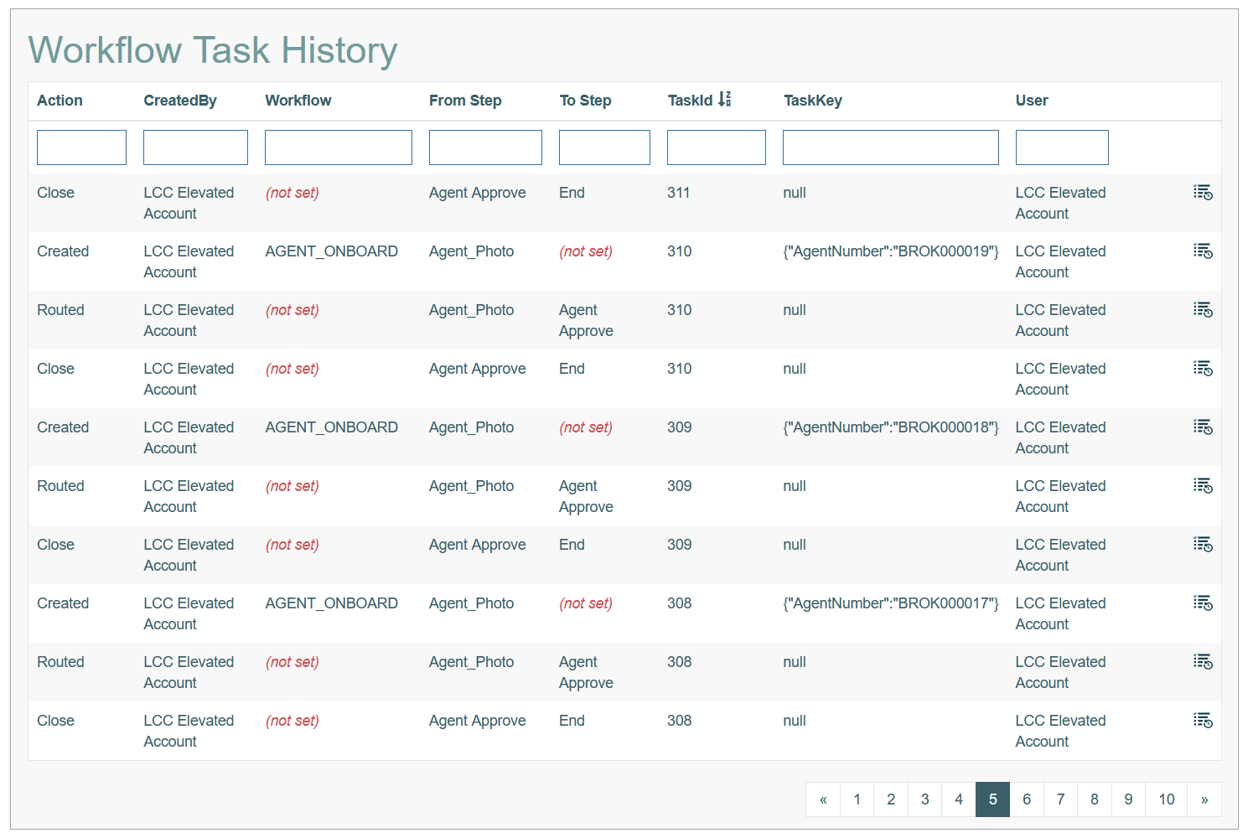
Task: Focus the To Step filter input
Action: (x=604, y=147)
